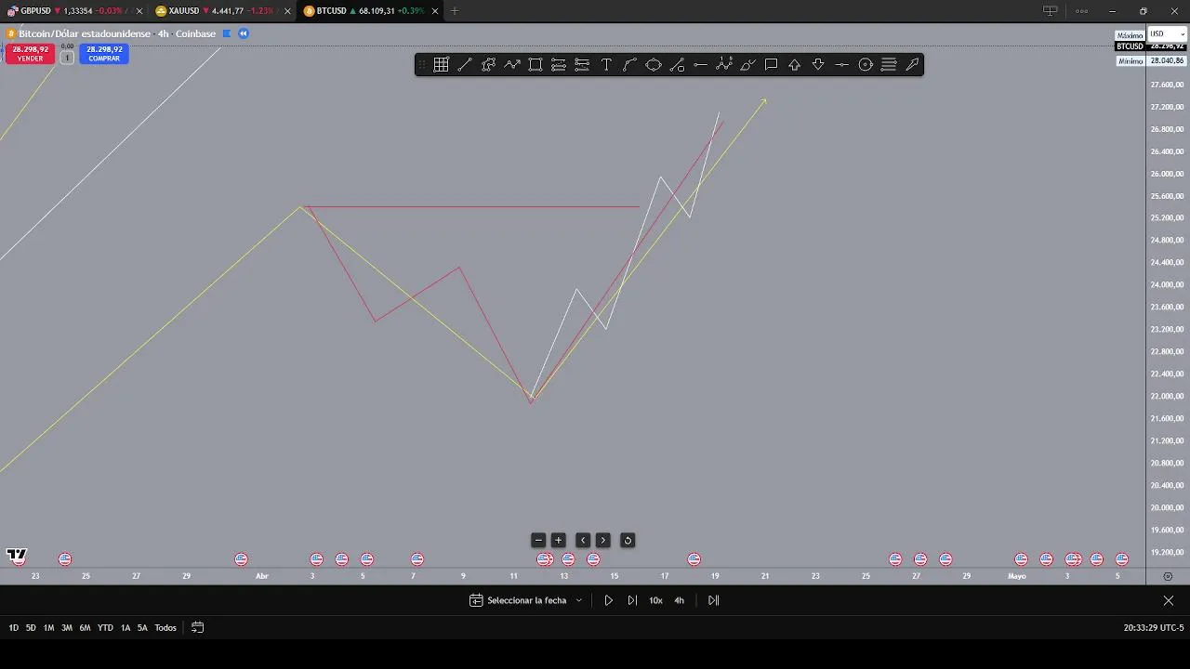Select the horizontal ray tool
1190x669 pixels.
(841, 64)
